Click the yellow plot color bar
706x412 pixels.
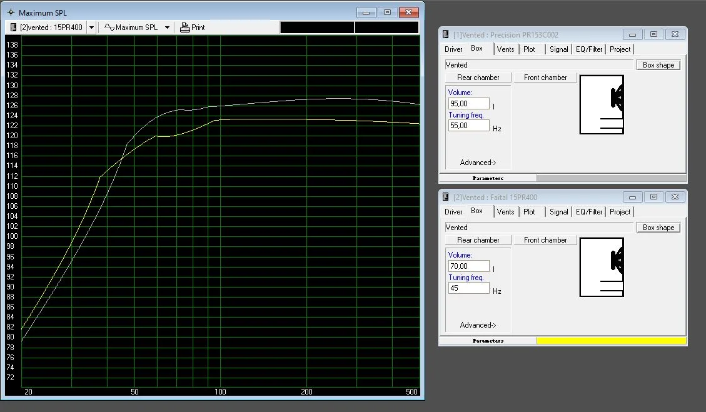point(611,341)
